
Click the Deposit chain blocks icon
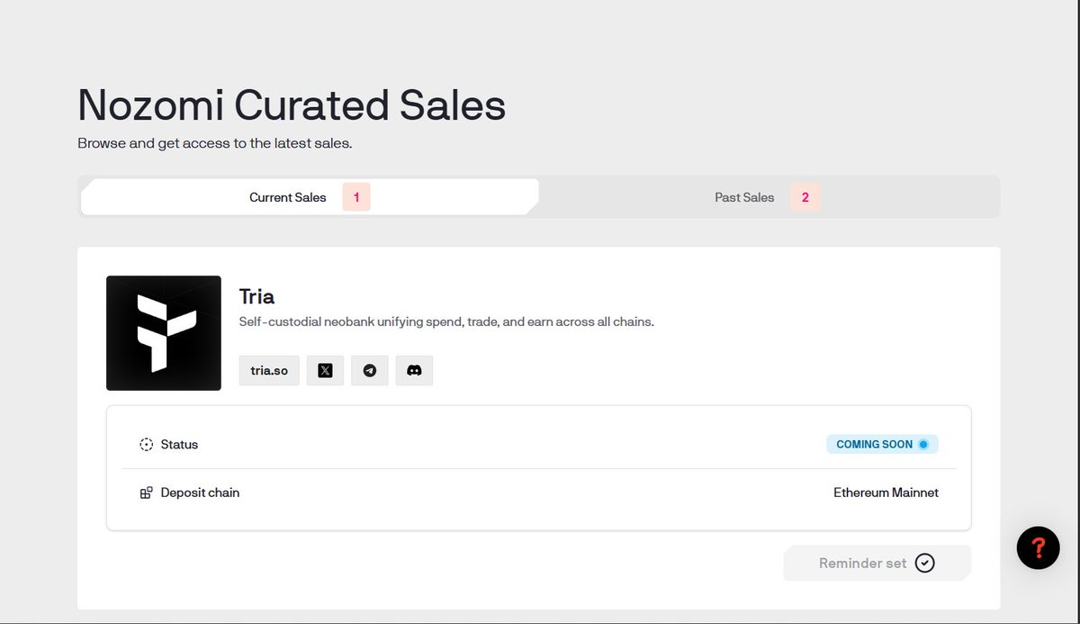(x=146, y=493)
